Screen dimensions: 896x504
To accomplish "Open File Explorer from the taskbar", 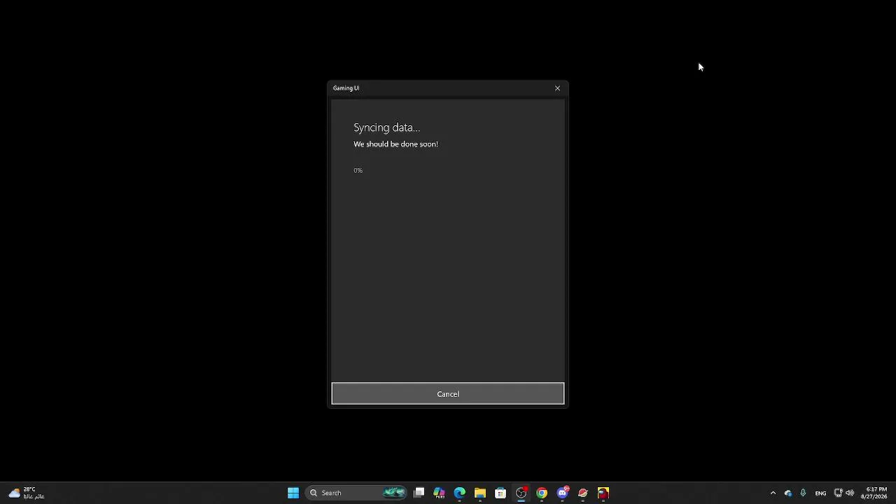I will [480, 493].
